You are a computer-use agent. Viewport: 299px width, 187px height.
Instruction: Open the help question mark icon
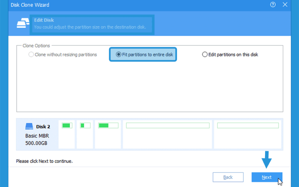pos(273,4)
